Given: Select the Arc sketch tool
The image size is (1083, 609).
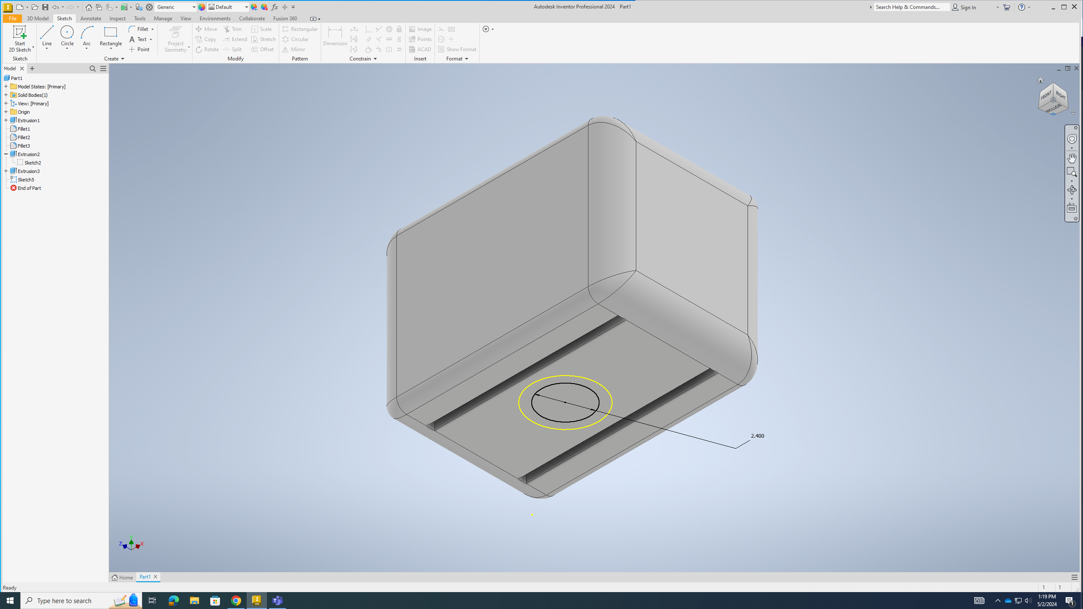Looking at the screenshot, I should [87, 36].
